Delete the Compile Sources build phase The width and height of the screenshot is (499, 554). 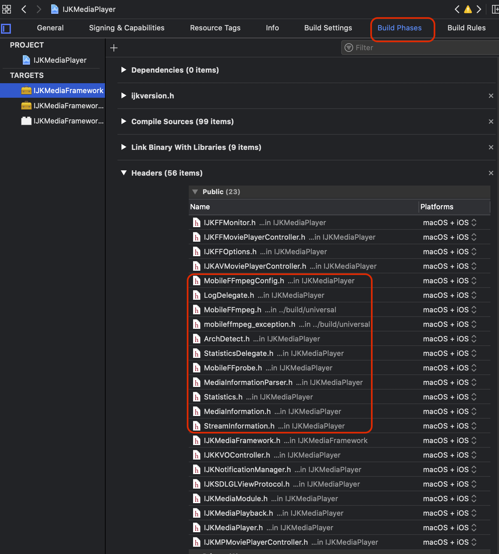(x=491, y=121)
